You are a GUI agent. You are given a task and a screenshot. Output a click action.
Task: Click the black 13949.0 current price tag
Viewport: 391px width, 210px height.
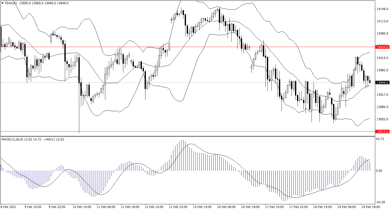click(382, 82)
